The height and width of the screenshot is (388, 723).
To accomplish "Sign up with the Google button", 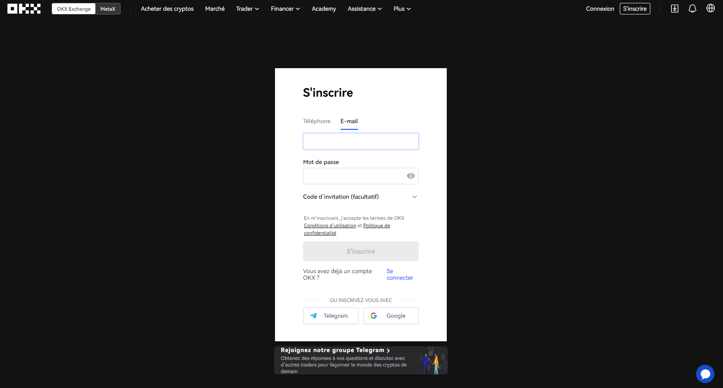I will coord(391,316).
